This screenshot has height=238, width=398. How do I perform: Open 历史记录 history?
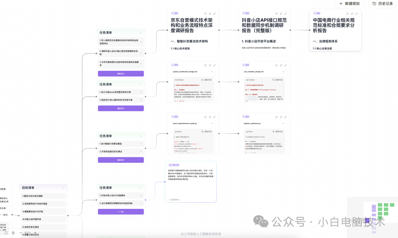coord(383,4)
